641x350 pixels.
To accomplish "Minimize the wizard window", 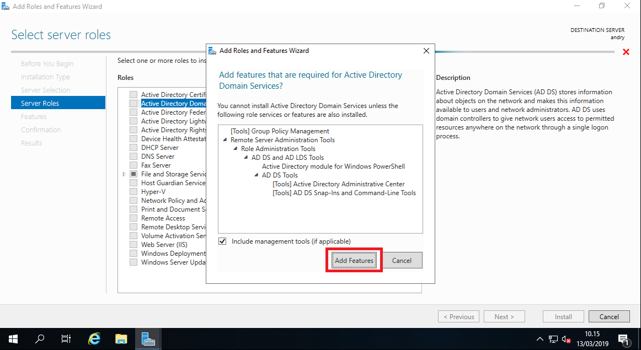I will (577, 6).
